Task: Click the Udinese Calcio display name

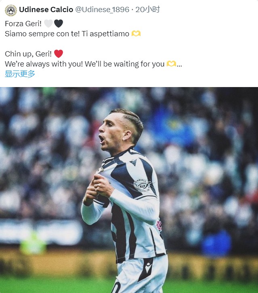Action: pos(46,10)
